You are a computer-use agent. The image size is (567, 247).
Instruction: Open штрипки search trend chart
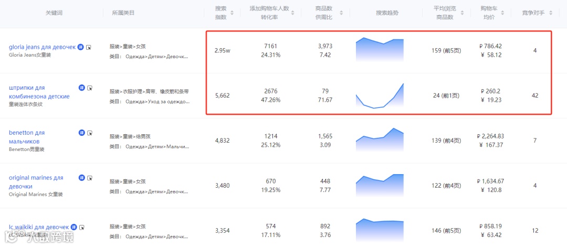tap(380, 95)
